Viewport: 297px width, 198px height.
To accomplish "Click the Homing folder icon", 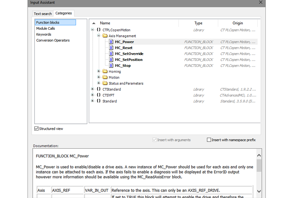I will click(105, 71).
